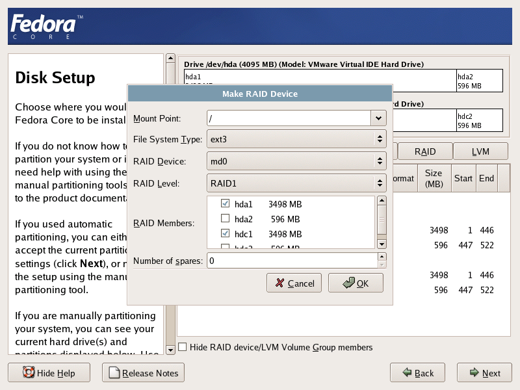Viewport: 520px width, 390px height.
Task: Click the Number of spares field
Action: coord(292,261)
